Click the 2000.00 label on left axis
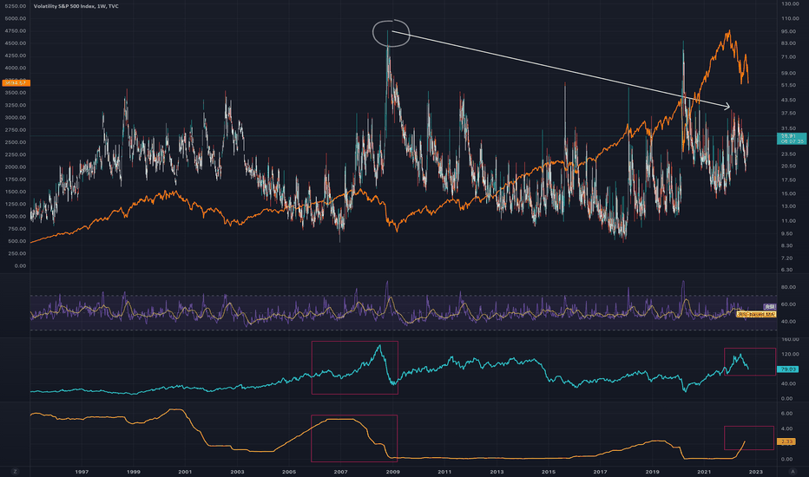 [15, 167]
